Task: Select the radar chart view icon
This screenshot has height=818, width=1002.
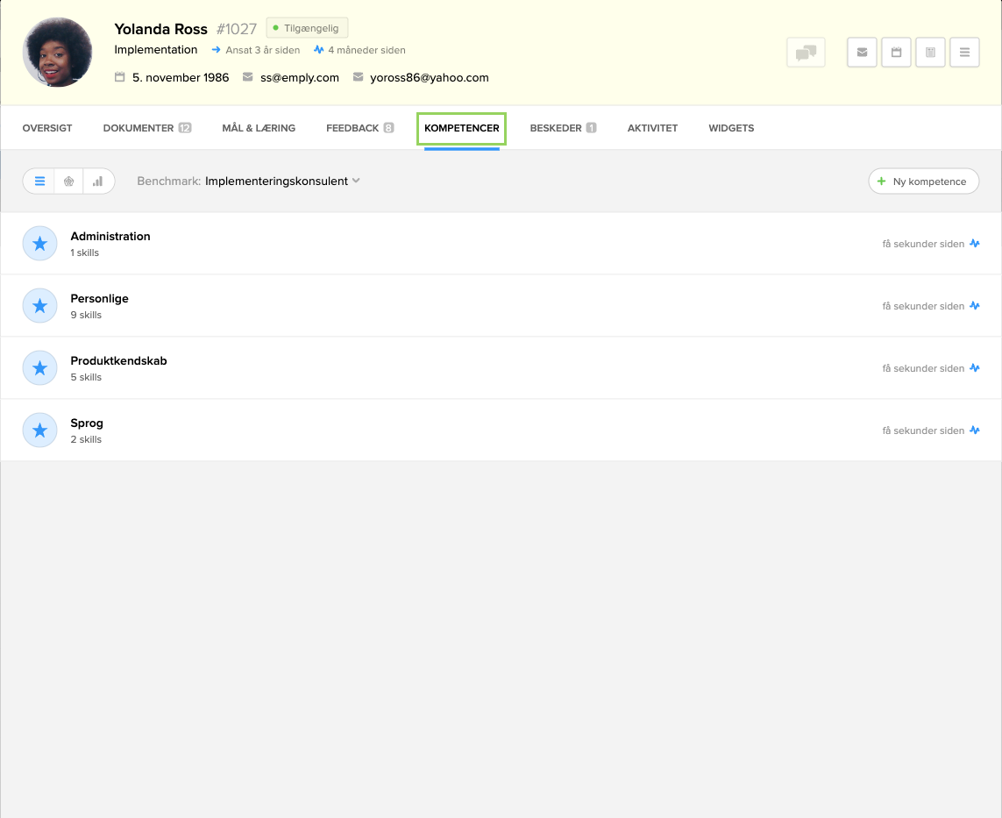Action: tap(68, 181)
